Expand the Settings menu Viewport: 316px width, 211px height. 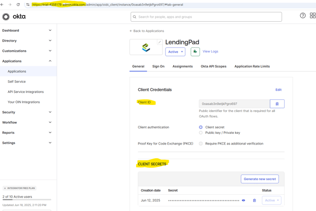point(27,143)
